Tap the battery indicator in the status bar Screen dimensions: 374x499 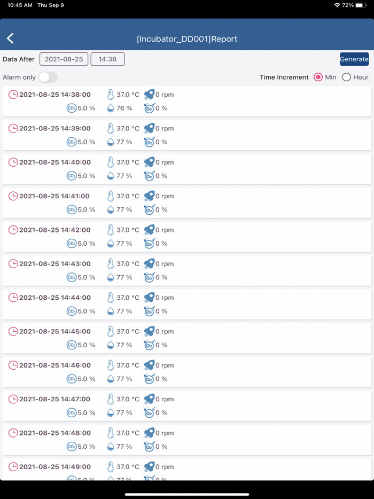point(361,5)
